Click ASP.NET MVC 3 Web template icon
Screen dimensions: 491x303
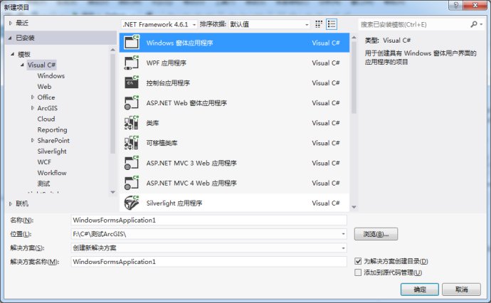[132, 163]
